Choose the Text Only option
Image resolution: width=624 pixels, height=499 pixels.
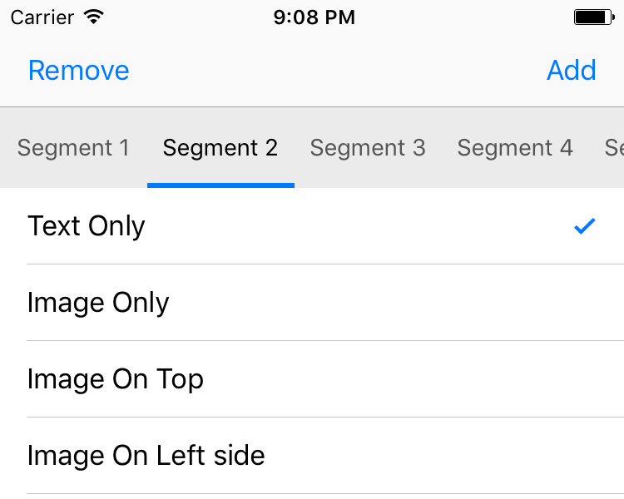pyautogui.click(x=87, y=226)
